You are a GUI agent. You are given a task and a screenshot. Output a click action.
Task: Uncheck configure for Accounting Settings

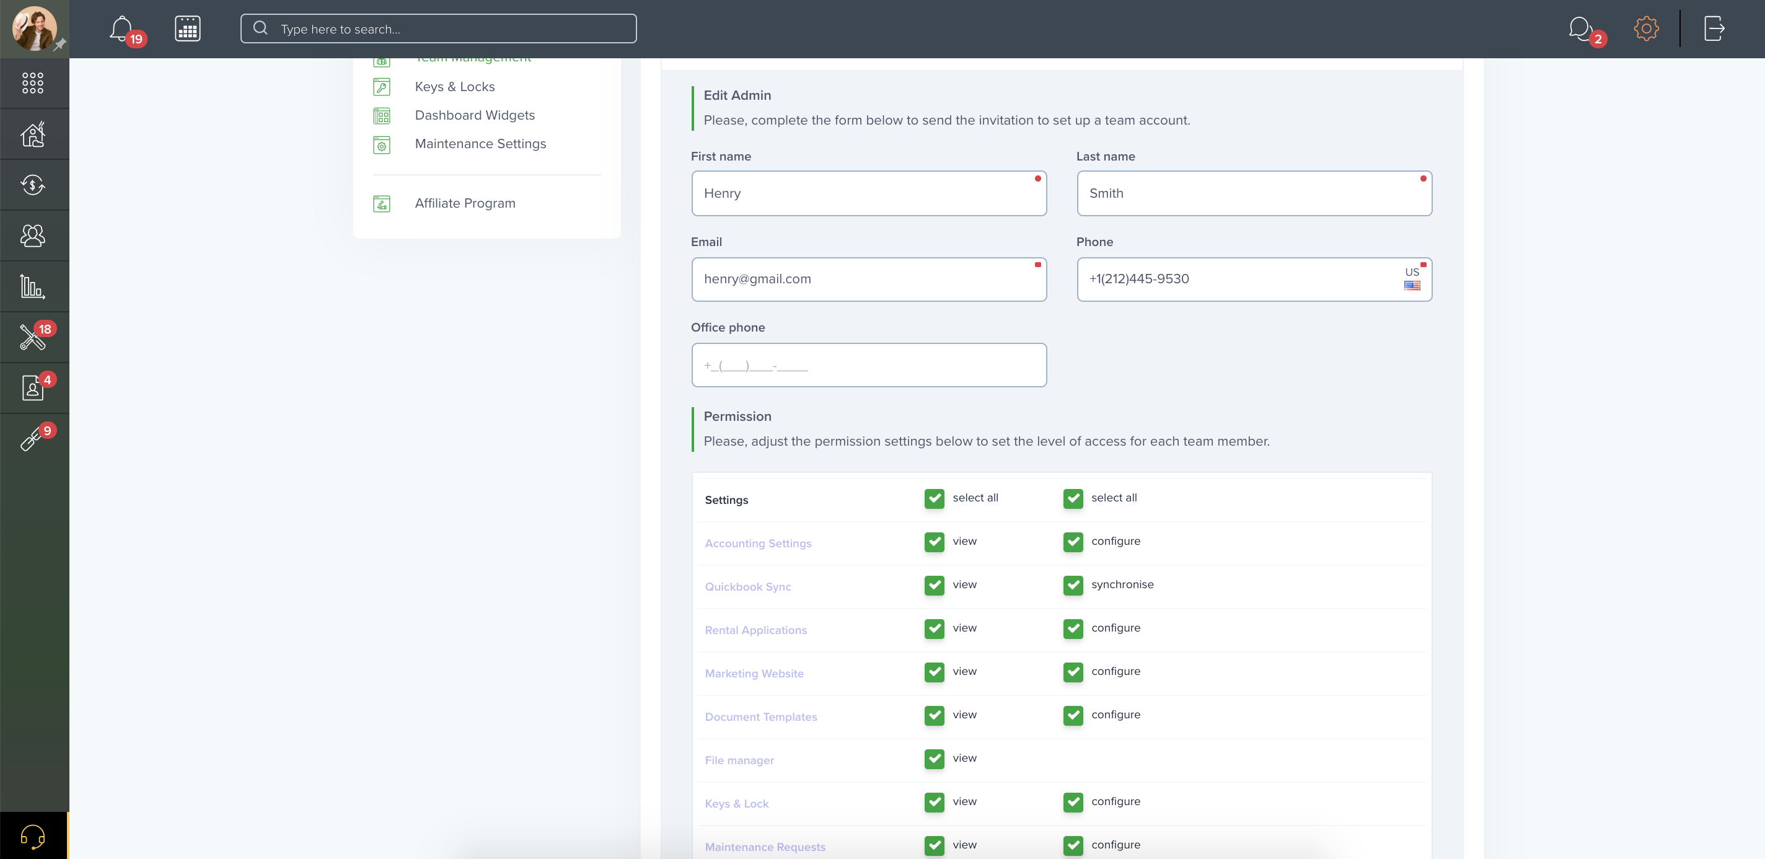pos(1073,542)
